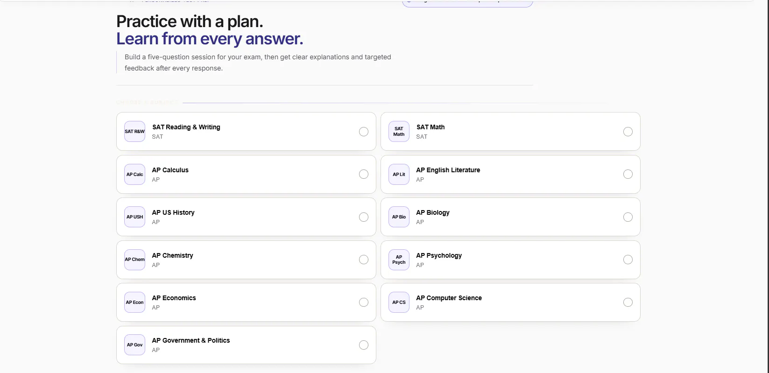Choose the AP Calculus radio button
769x373 pixels.
364,174
